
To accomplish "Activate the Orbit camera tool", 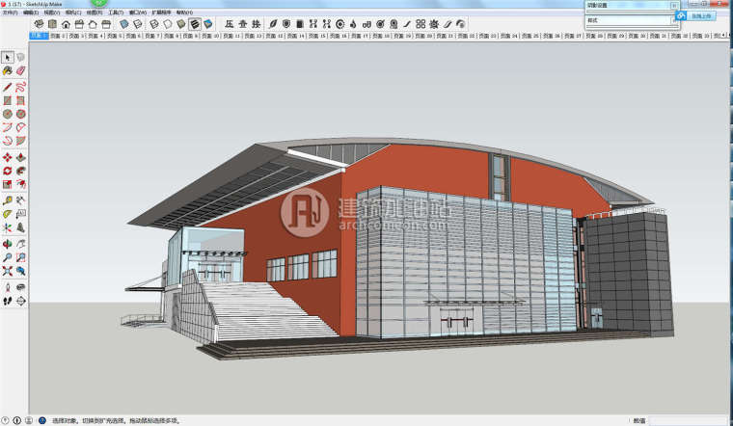I will coord(8,244).
